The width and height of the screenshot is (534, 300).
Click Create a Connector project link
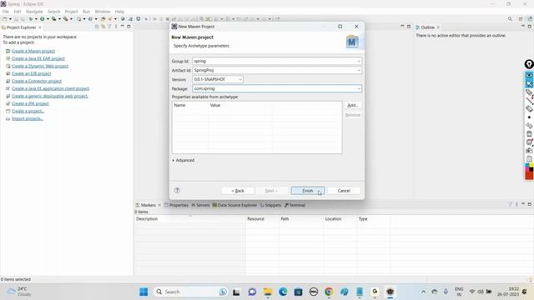click(37, 81)
